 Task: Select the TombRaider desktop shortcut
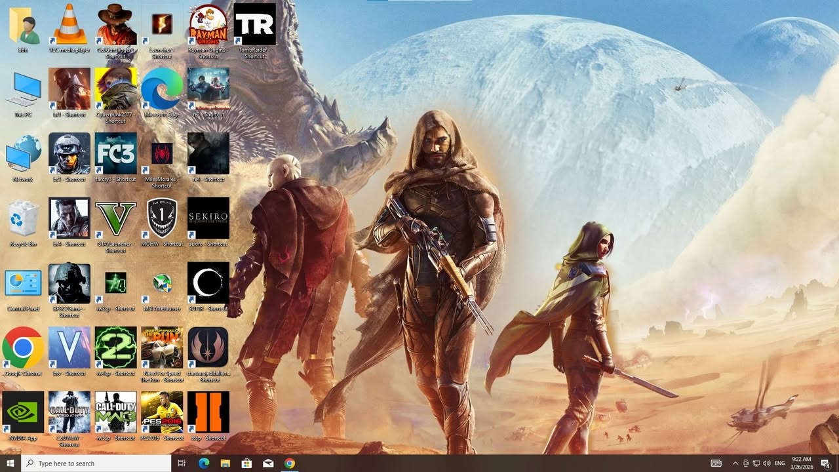click(254, 25)
